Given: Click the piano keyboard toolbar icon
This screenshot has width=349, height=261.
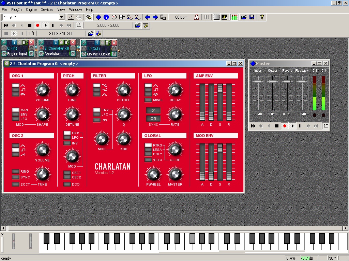Looking at the screenshot, I should point(216,17).
